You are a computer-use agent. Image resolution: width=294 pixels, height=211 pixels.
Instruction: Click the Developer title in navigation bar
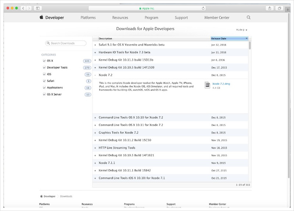pyautogui.click(x=54, y=18)
